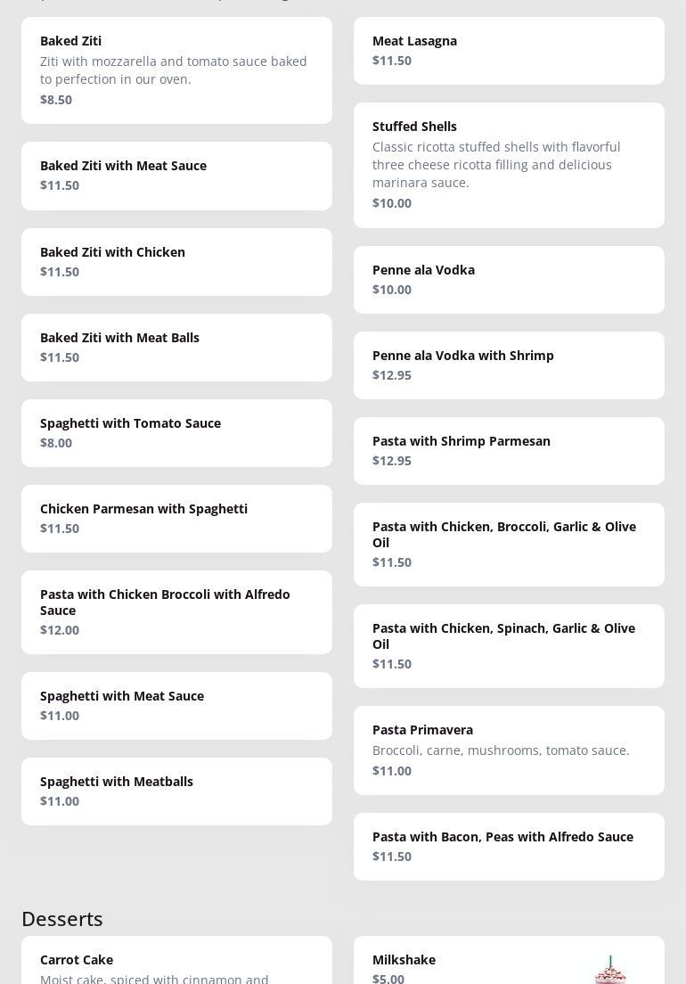Screen dimensions: 686x984
Task: Pick Baked Ziti with Meat Balls
Action: (x=176, y=348)
